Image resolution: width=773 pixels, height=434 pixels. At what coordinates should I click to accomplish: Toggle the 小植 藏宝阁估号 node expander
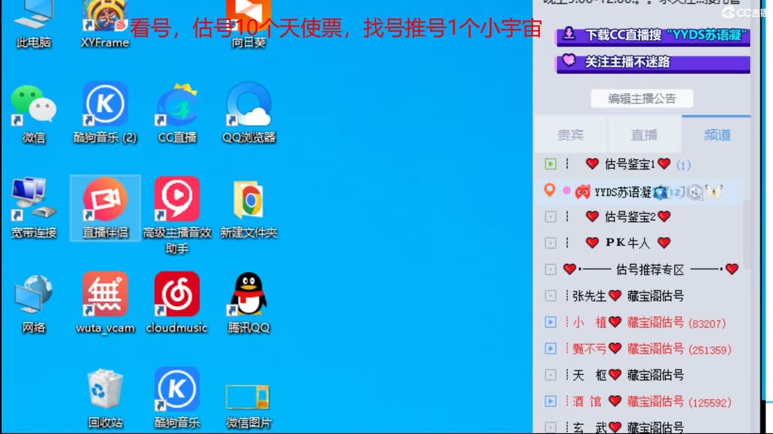(x=550, y=322)
